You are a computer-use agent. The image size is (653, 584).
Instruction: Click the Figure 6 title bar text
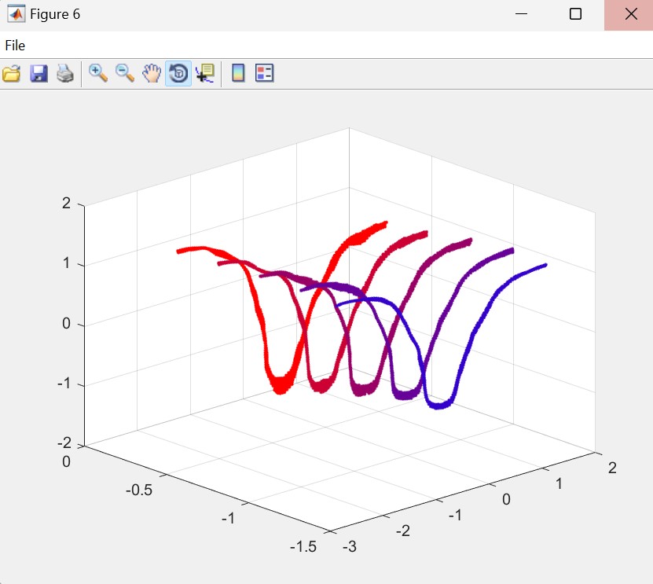[55, 14]
